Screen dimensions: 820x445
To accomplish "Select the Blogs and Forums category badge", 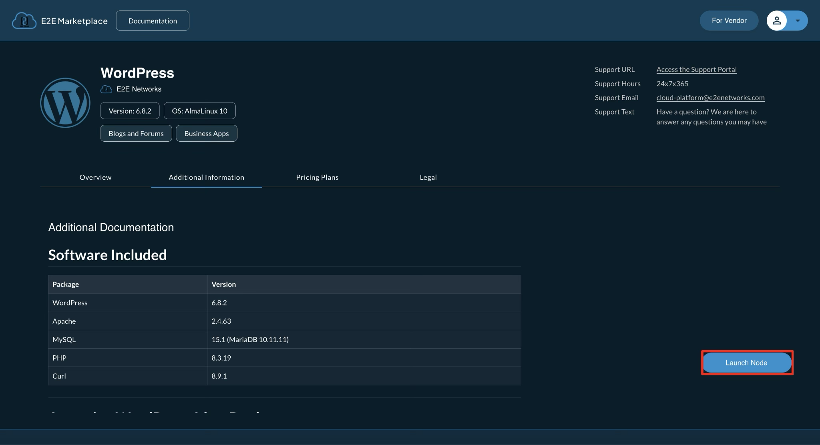I will click(136, 133).
